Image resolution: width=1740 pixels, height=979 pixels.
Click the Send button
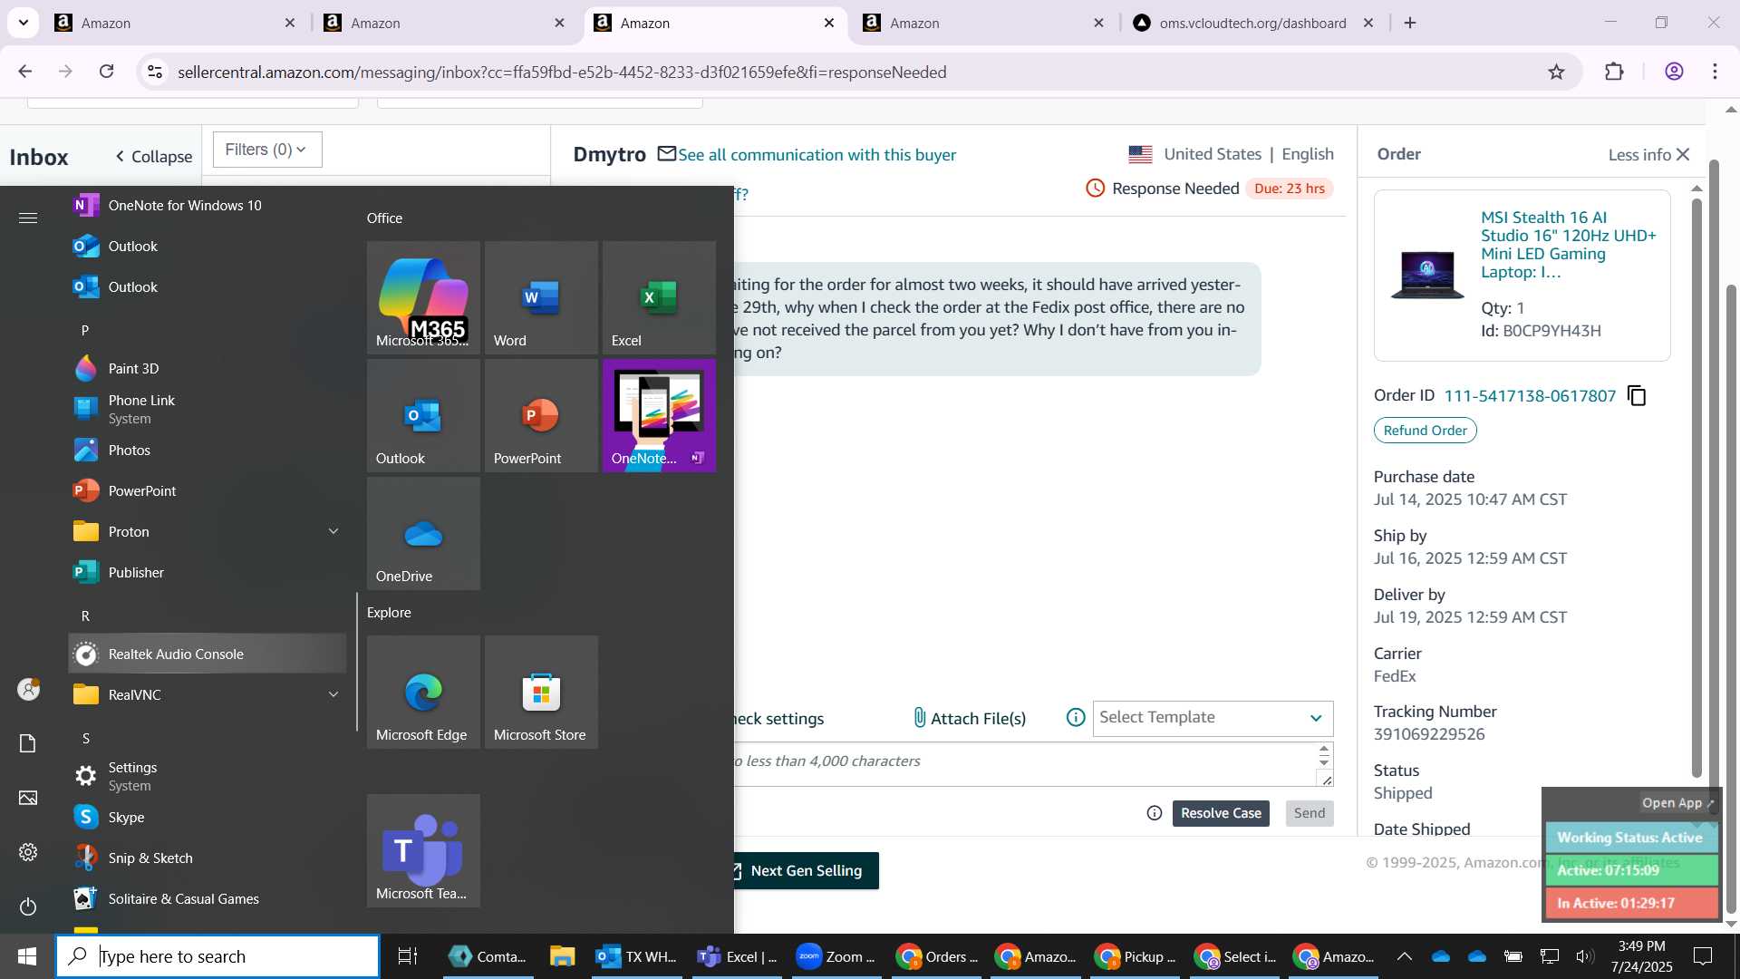click(x=1309, y=813)
